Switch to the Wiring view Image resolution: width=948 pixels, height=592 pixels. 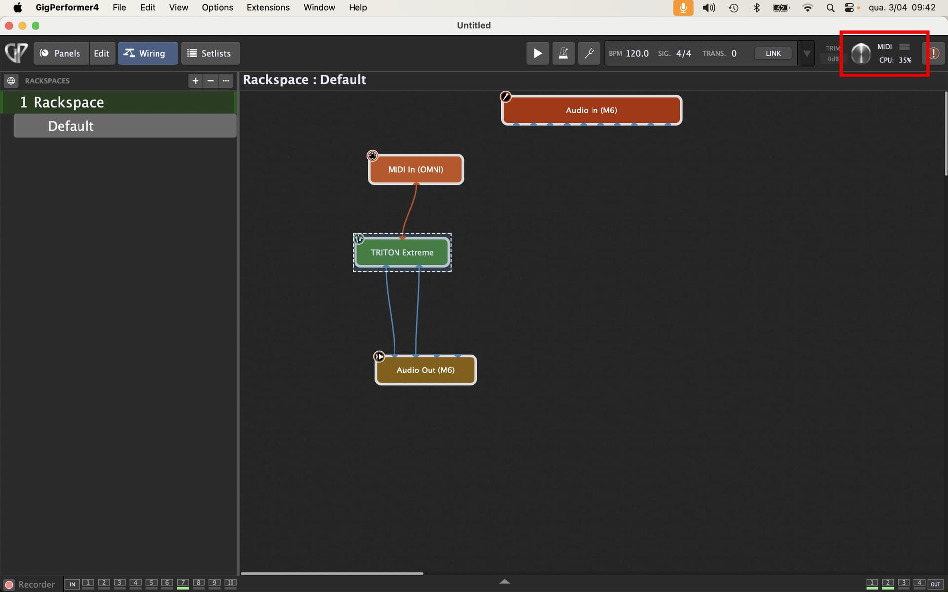pyautogui.click(x=147, y=53)
